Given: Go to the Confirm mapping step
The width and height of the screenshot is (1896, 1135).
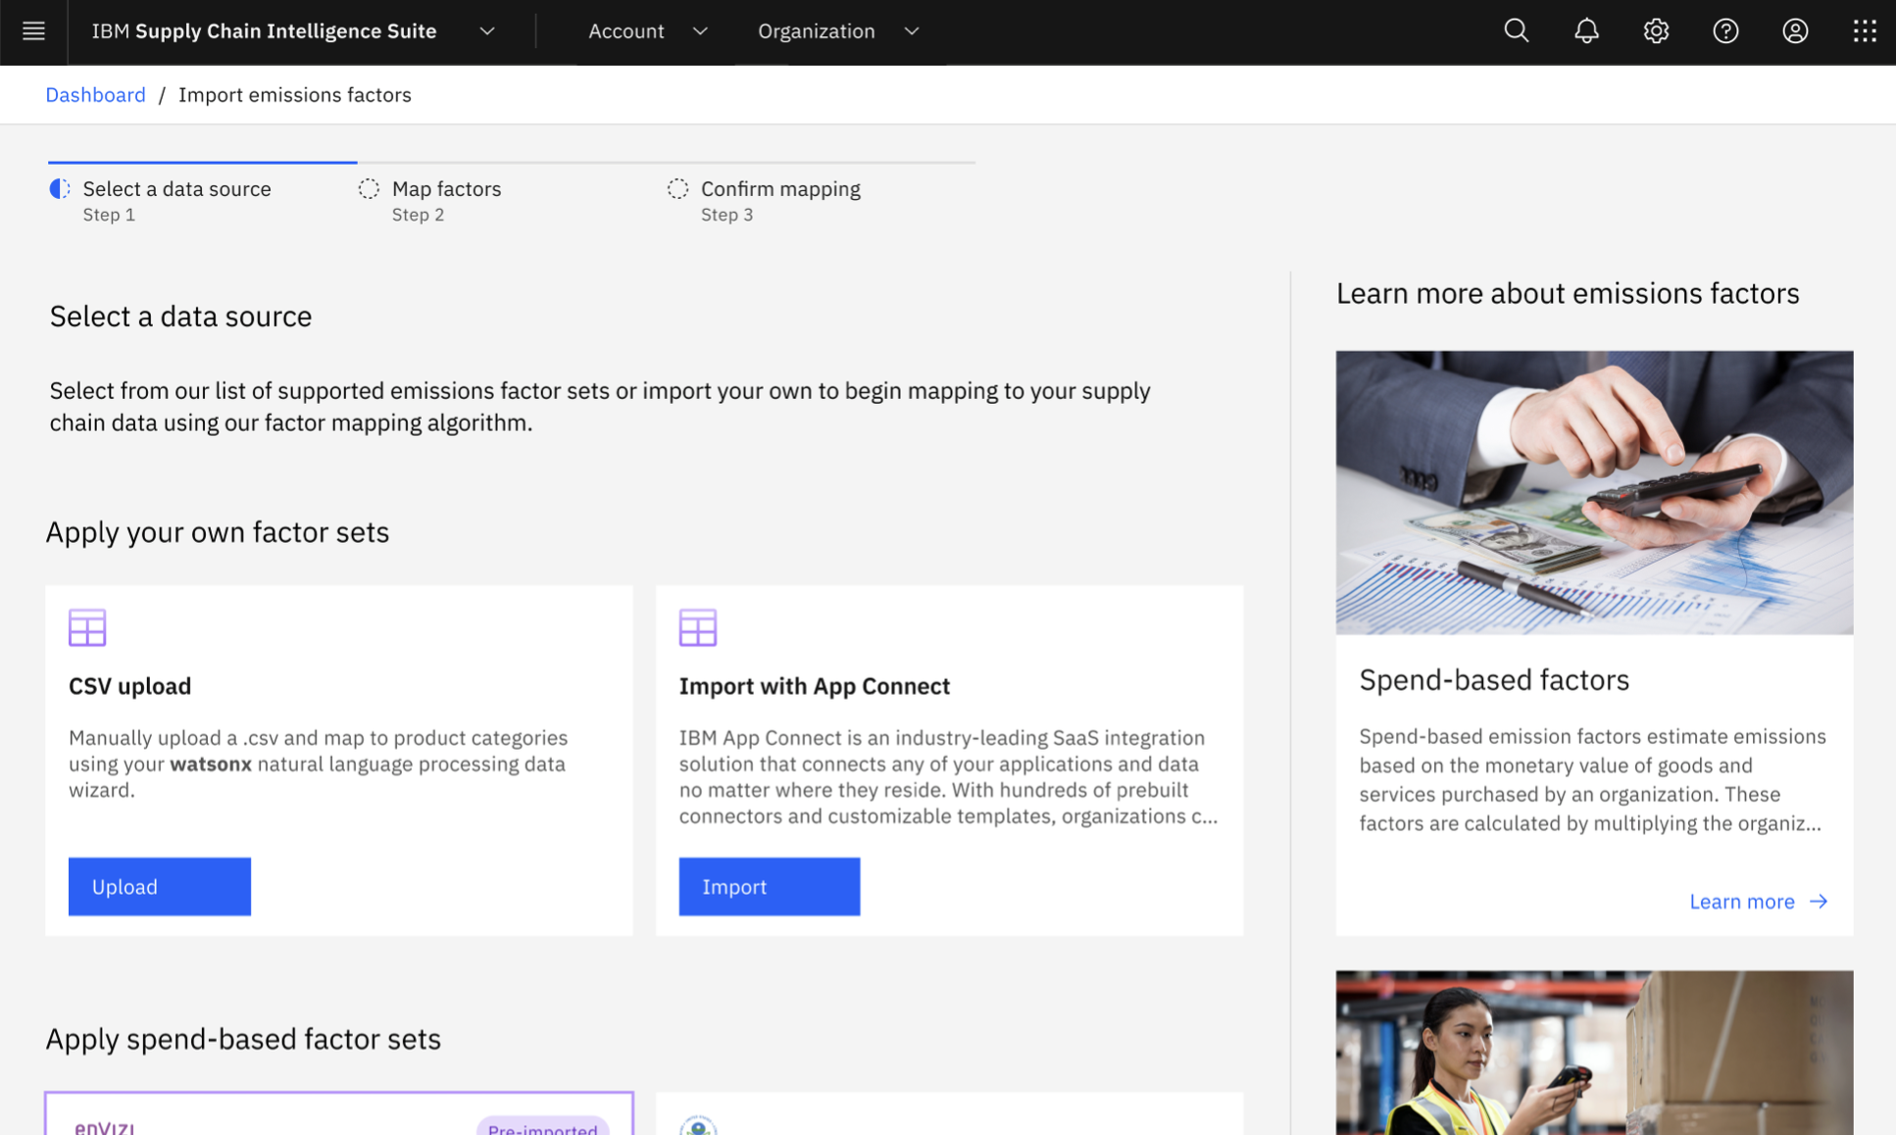Looking at the screenshot, I should (x=779, y=189).
